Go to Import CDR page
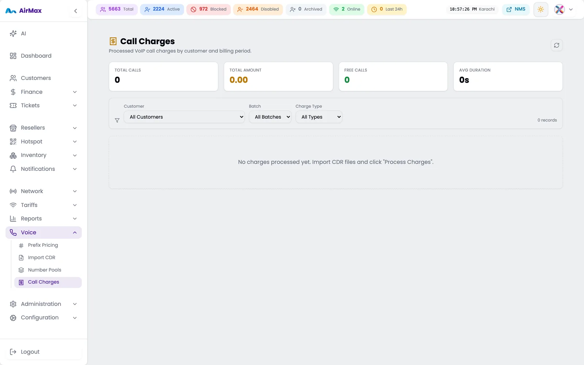This screenshot has width=584, height=365. (x=48, y=258)
